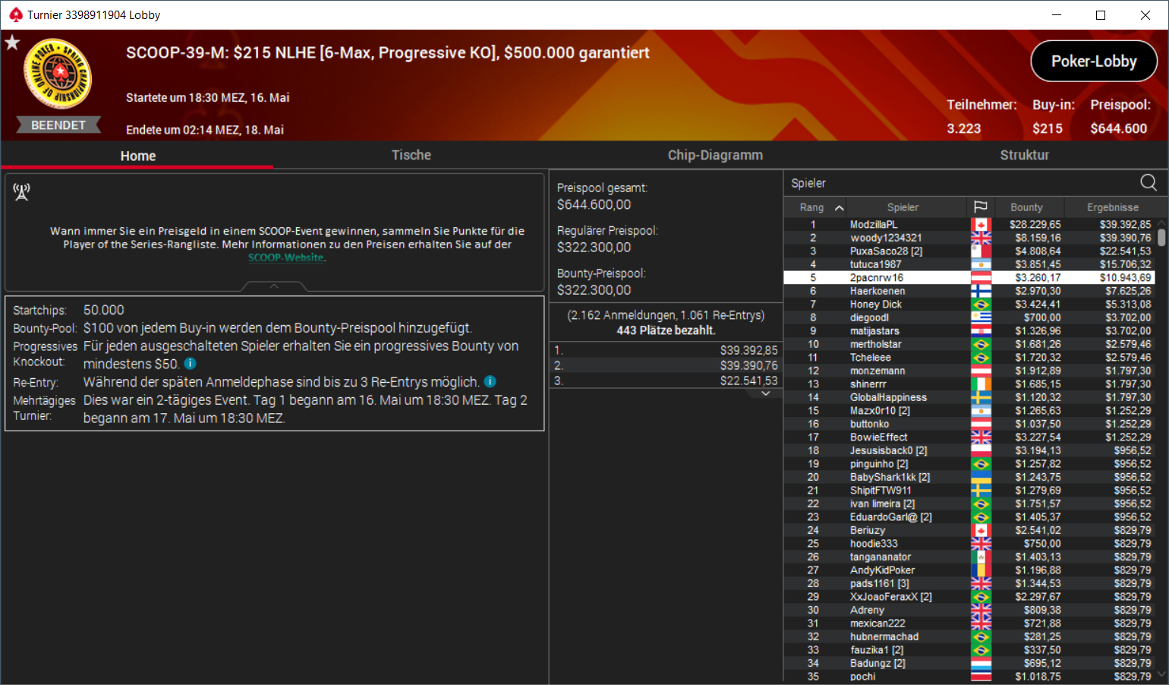This screenshot has width=1169, height=685.
Task: Click the flag next to Haerkoenen
Action: point(981,291)
